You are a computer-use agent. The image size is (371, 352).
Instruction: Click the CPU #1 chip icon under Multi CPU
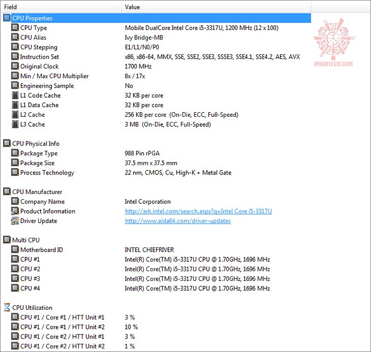15,259
